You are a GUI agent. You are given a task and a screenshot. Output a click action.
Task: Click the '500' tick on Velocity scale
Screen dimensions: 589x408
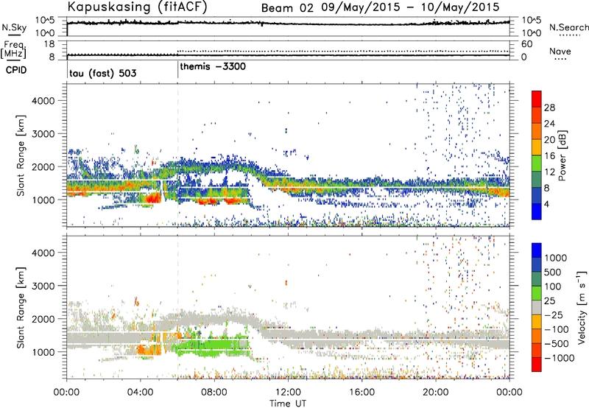pos(553,272)
